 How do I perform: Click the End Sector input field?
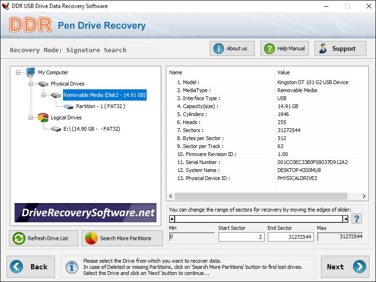click(290, 237)
